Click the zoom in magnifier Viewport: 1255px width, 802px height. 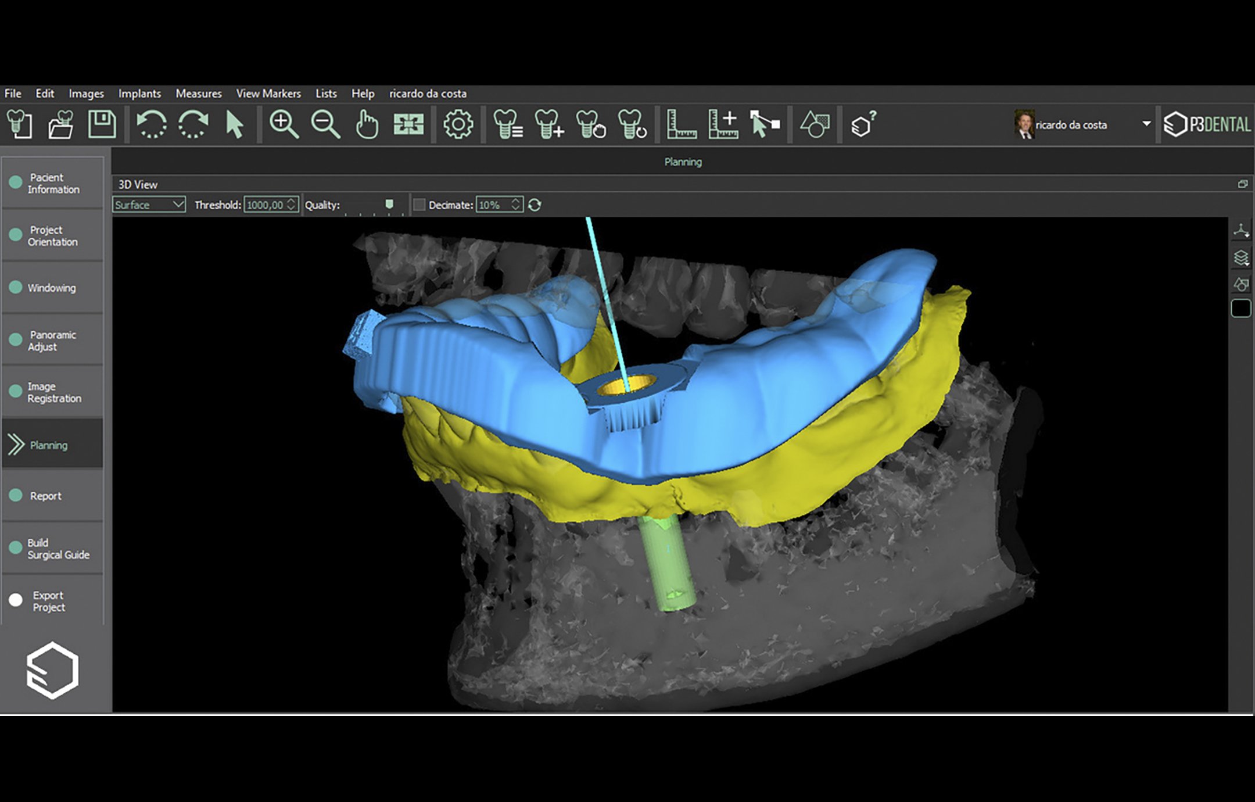click(284, 124)
